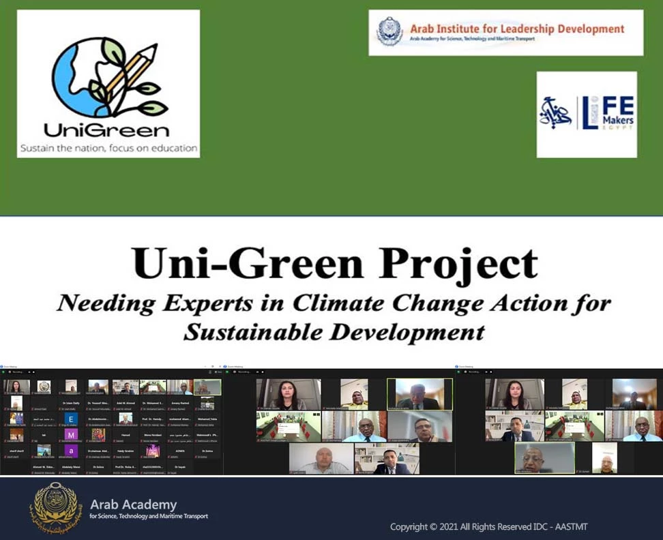This screenshot has width=663, height=540.
Task: Click the dark-haired woman's video in right Zoom window
Action: click(x=514, y=394)
